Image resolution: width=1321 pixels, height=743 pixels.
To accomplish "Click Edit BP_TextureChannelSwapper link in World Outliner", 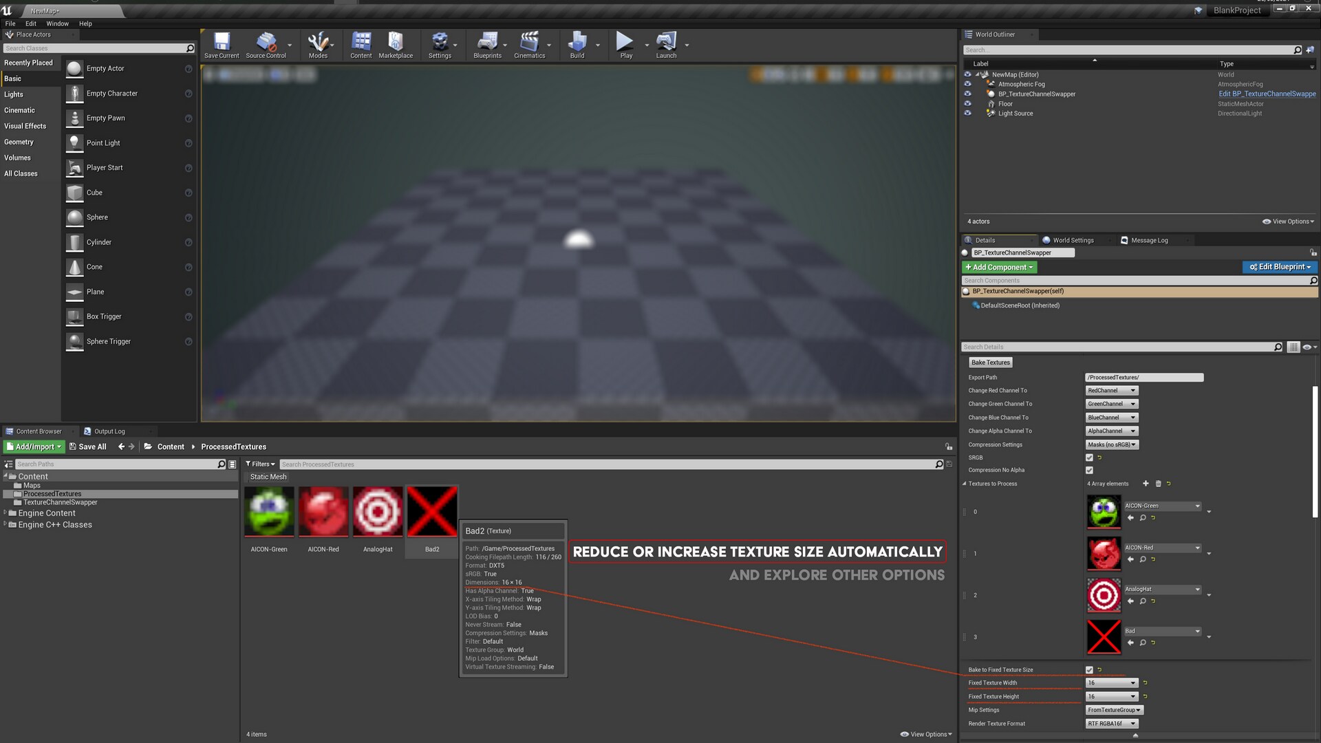I will pos(1267,94).
